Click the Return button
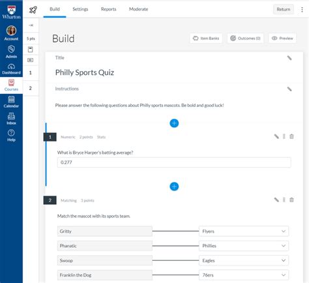The image size is (309, 283). tap(284, 9)
